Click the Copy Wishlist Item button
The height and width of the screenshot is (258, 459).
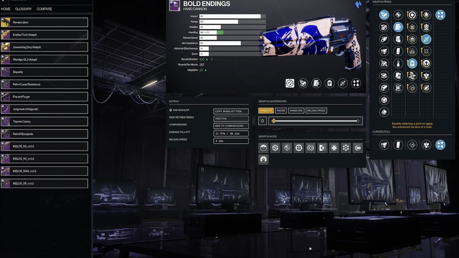click(x=231, y=111)
